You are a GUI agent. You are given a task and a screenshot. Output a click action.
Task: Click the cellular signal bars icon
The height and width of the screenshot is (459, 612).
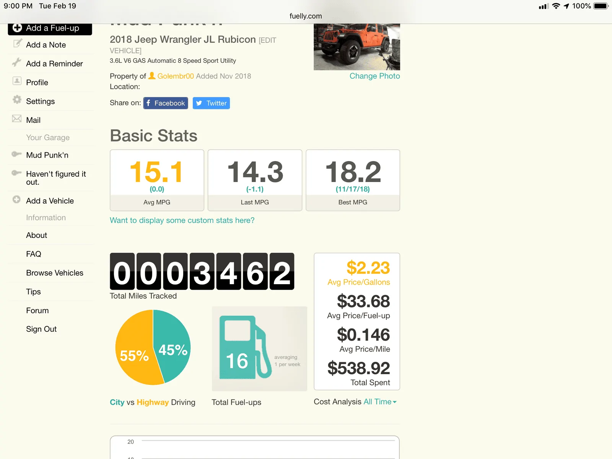click(544, 6)
